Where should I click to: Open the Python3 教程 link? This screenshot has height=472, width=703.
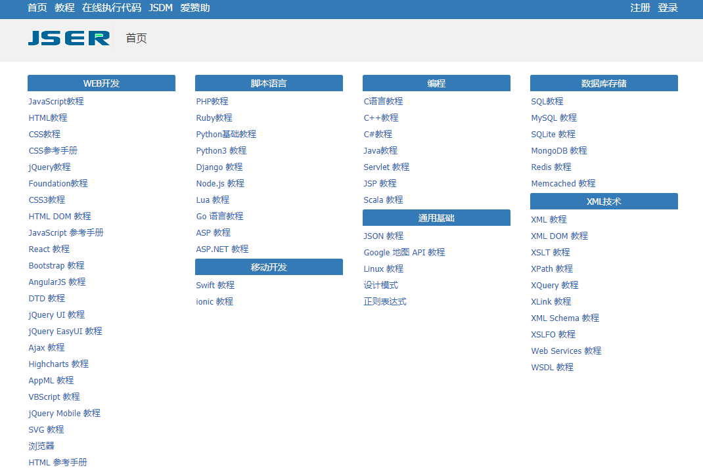(221, 150)
